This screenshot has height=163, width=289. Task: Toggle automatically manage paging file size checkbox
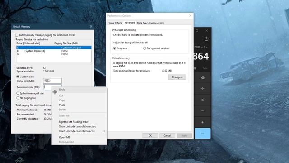(x=17, y=35)
